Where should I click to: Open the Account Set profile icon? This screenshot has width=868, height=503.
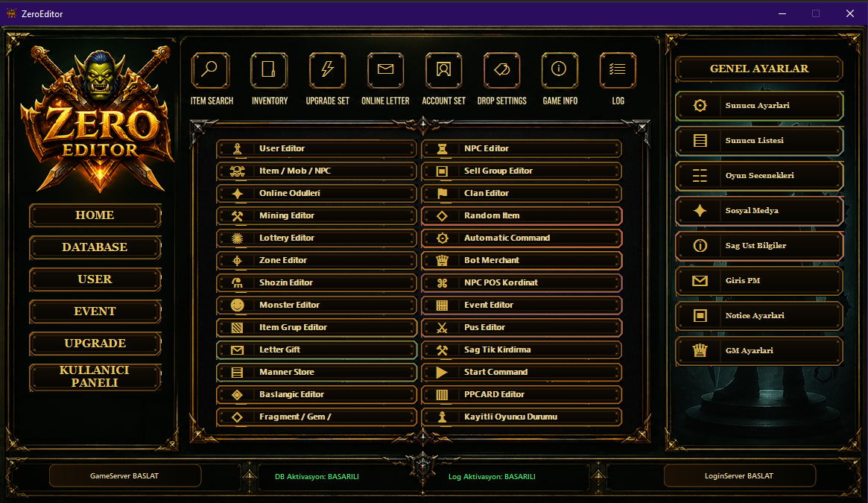(443, 70)
